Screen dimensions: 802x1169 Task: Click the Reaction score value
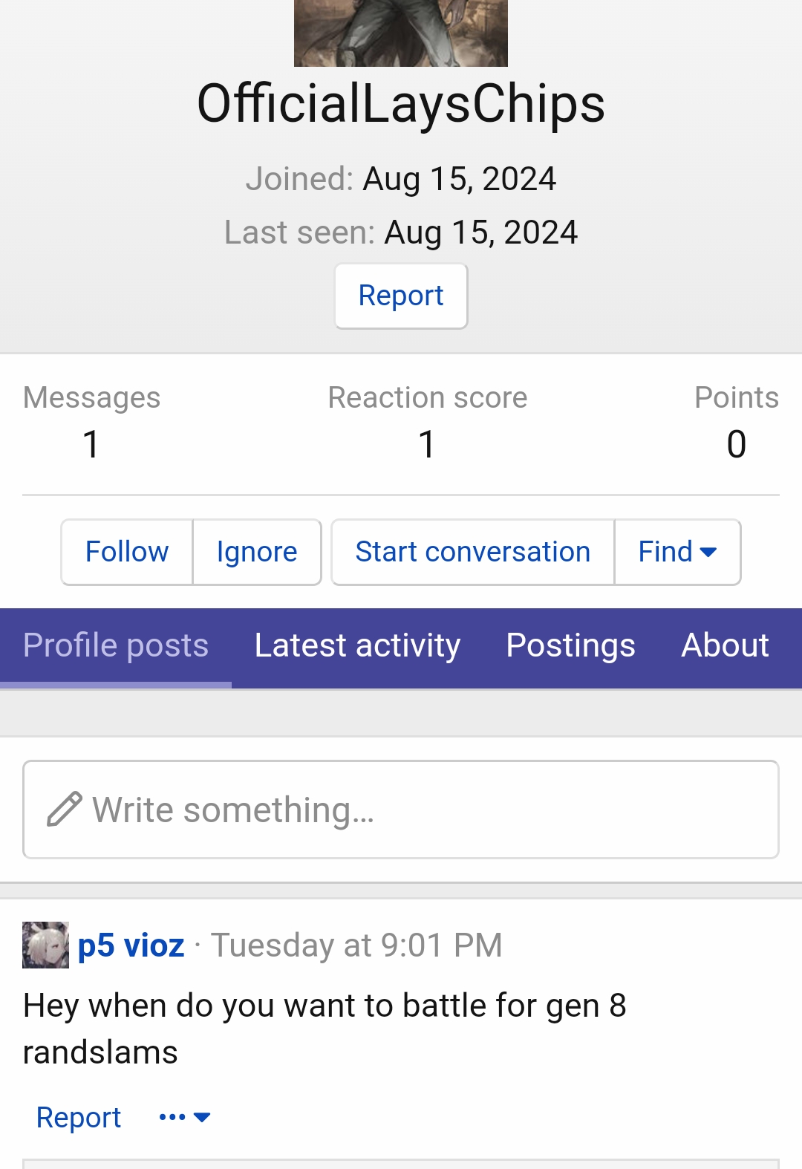click(x=427, y=444)
